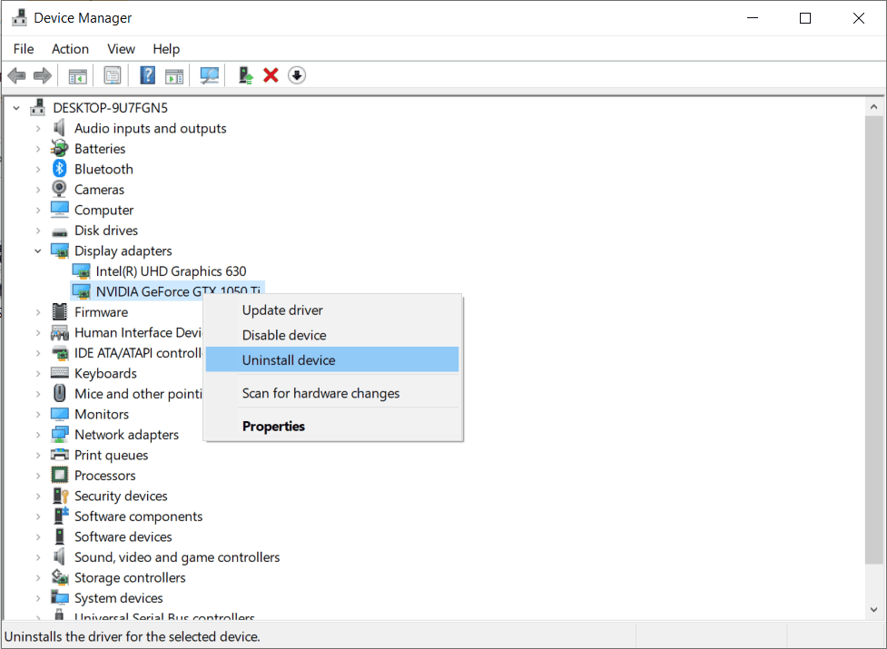Click the Update device driver toolbar icon
The height and width of the screenshot is (649, 887).
245,75
